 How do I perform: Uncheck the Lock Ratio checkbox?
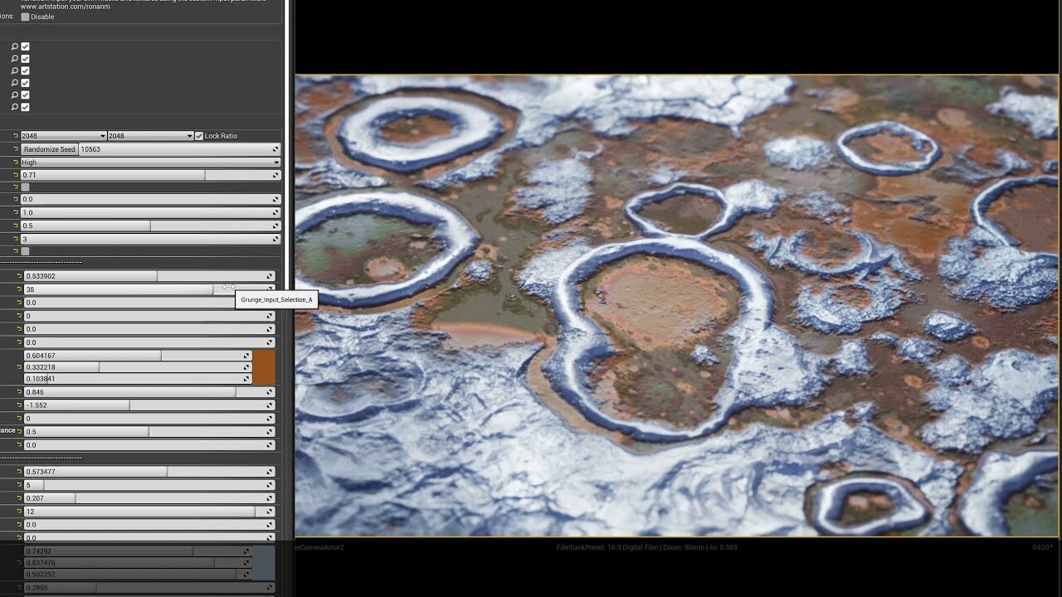coord(198,136)
